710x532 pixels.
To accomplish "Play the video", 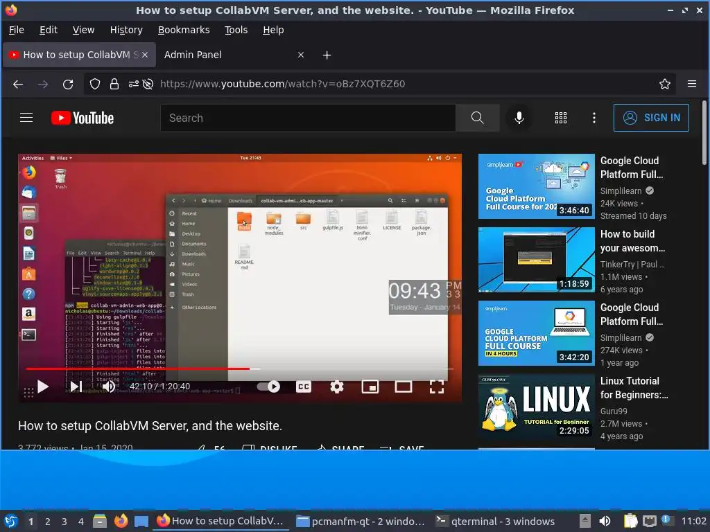I will pos(43,387).
